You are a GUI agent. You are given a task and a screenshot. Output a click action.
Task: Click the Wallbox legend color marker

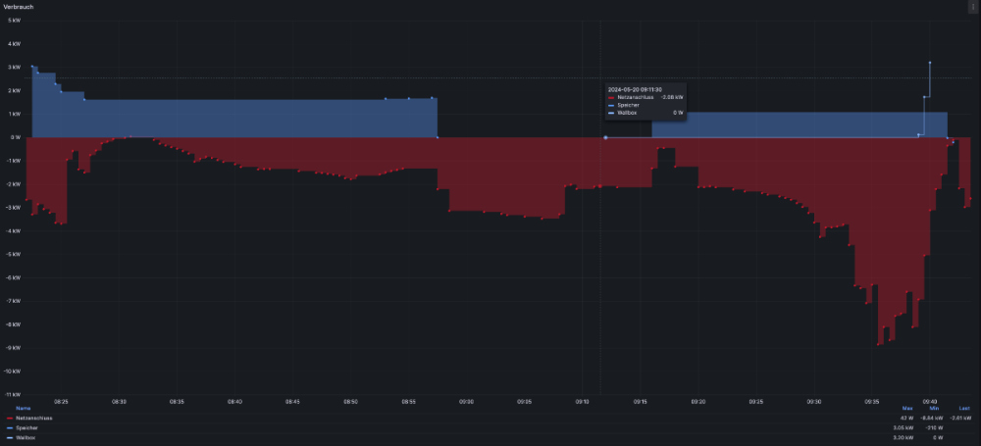tap(9, 437)
